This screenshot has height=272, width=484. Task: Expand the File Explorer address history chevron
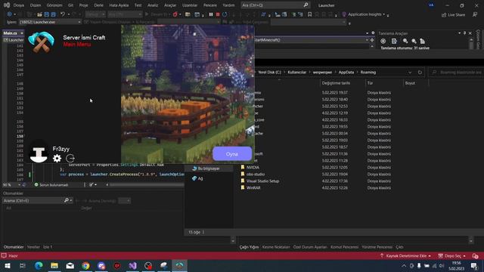click(410, 73)
